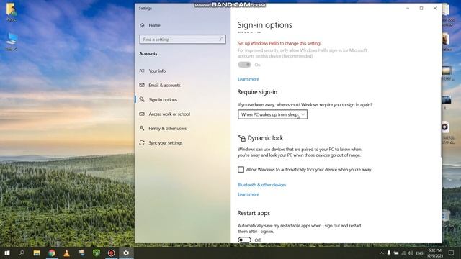Open the Action Center notifications
The height and width of the screenshot is (259, 461).
tap(451, 253)
